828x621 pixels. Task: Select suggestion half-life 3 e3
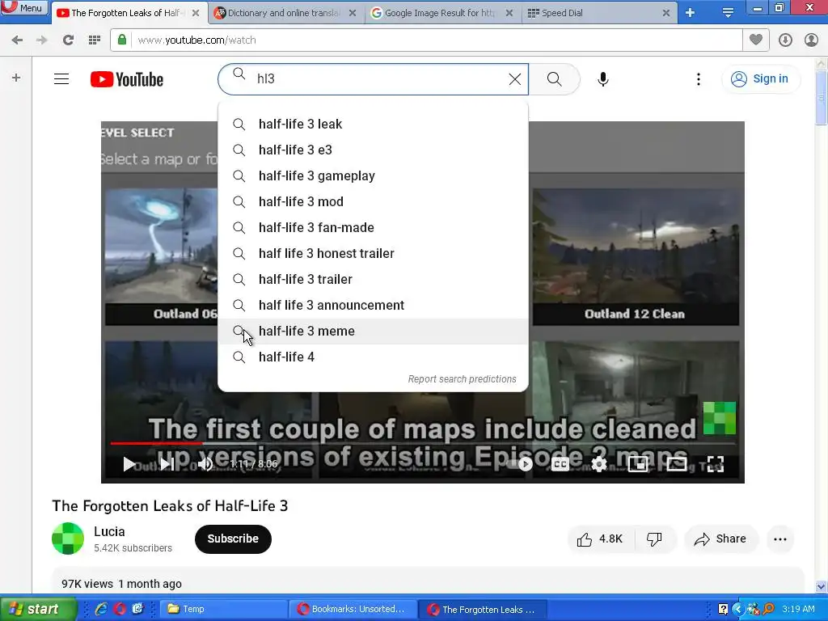coord(373,150)
